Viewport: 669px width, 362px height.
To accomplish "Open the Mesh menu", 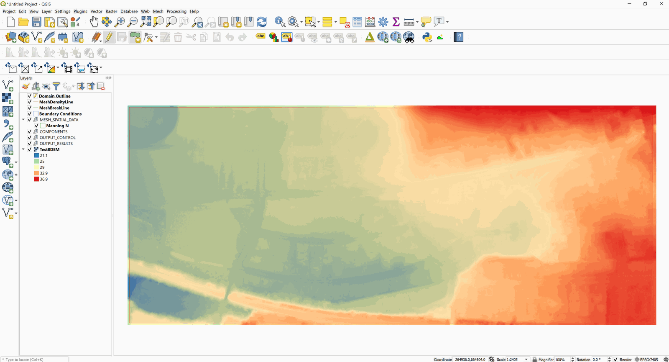I will [x=158, y=11].
